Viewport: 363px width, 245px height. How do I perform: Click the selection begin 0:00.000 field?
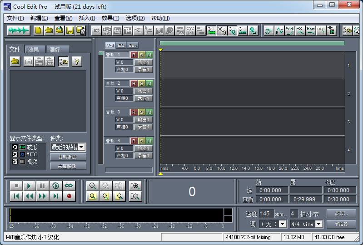pyautogui.click(x=272, y=190)
